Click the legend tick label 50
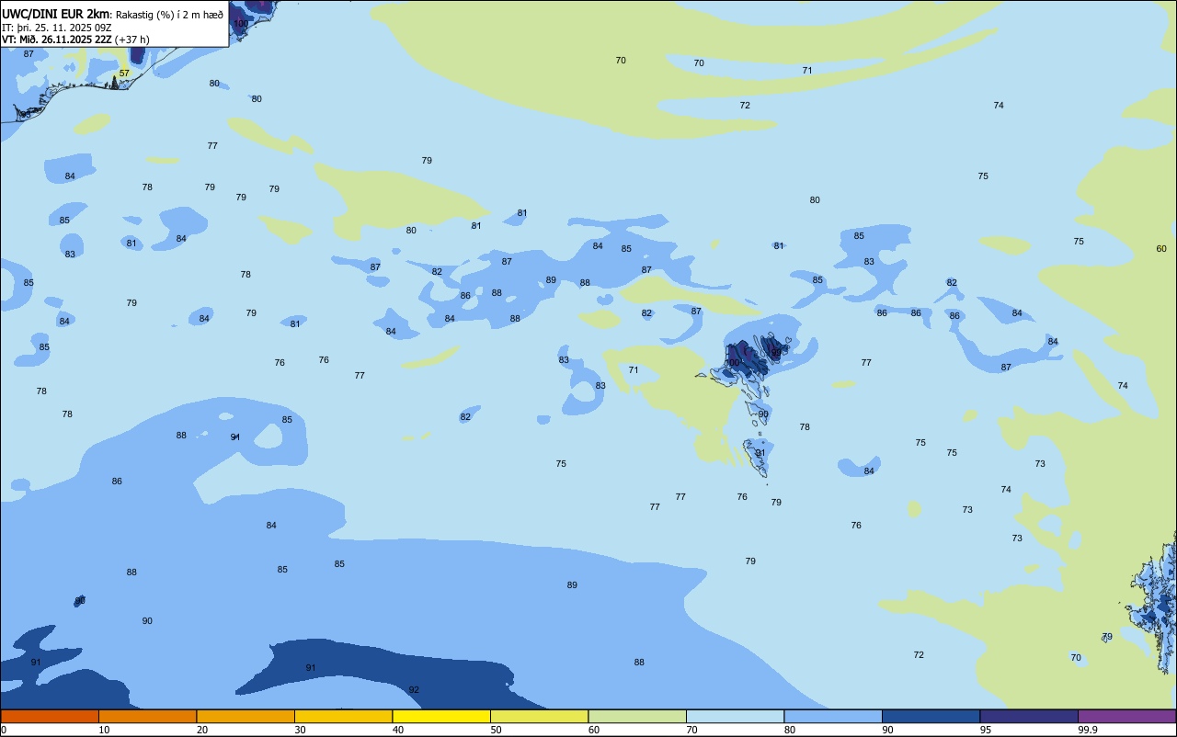The height and width of the screenshot is (737, 1177). coord(496,730)
